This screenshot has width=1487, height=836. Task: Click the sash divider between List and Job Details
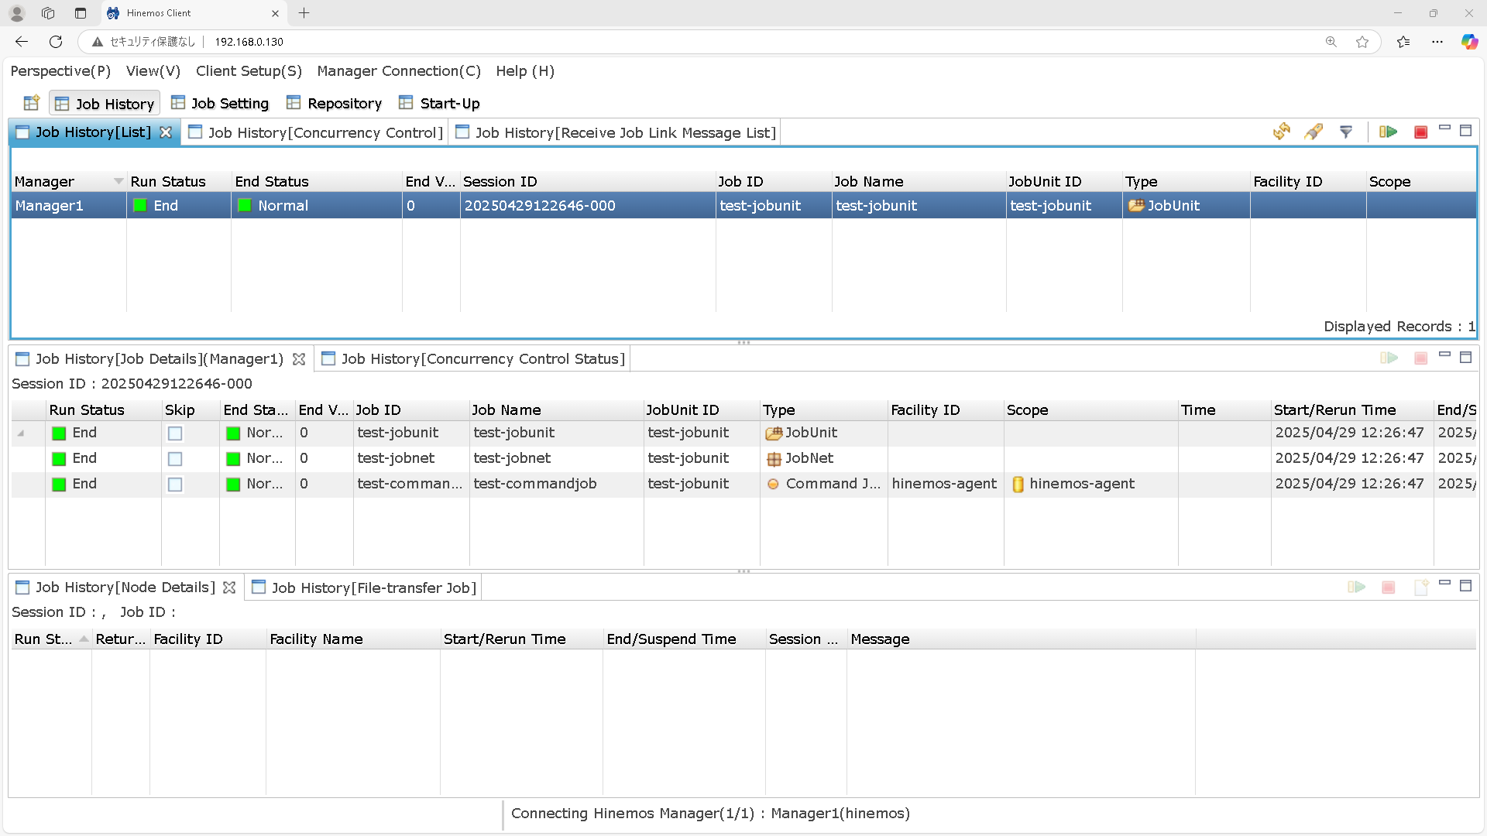click(x=743, y=342)
